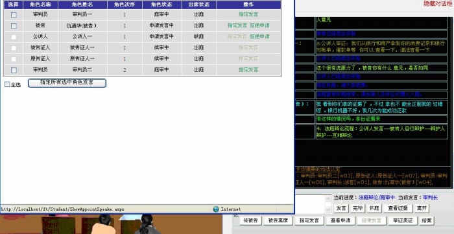Check the box for 审判员一 row
The image size is (454, 234).
click(x=14, y=15)
